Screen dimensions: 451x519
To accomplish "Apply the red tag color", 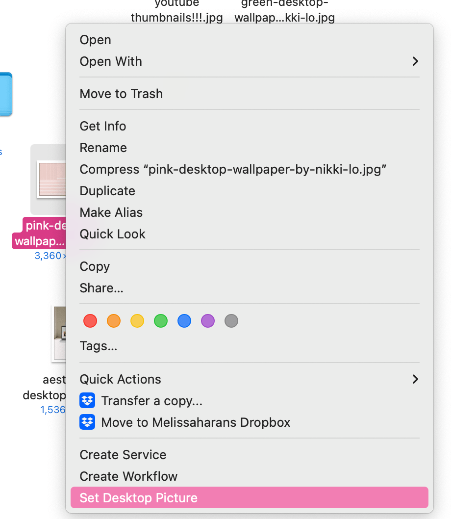I will coord(90,321).
